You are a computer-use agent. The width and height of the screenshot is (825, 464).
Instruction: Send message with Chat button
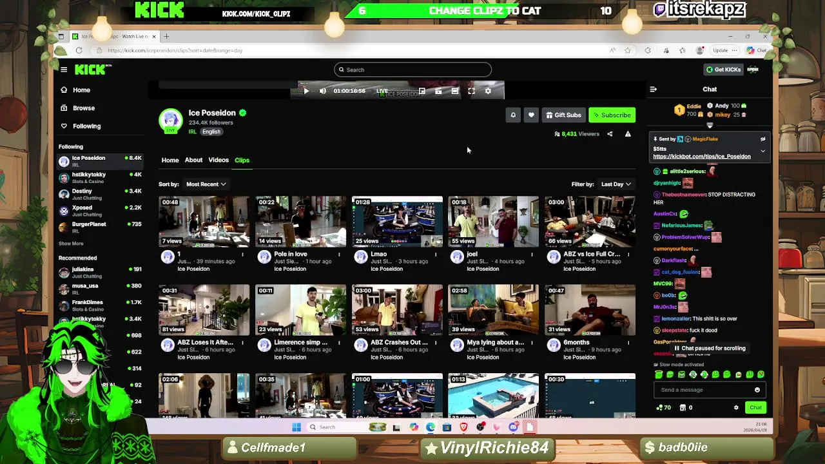pos(755,408)
